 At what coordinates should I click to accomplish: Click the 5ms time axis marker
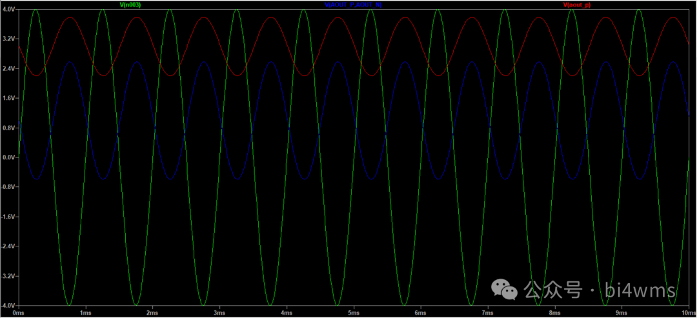tap(353, 313)
